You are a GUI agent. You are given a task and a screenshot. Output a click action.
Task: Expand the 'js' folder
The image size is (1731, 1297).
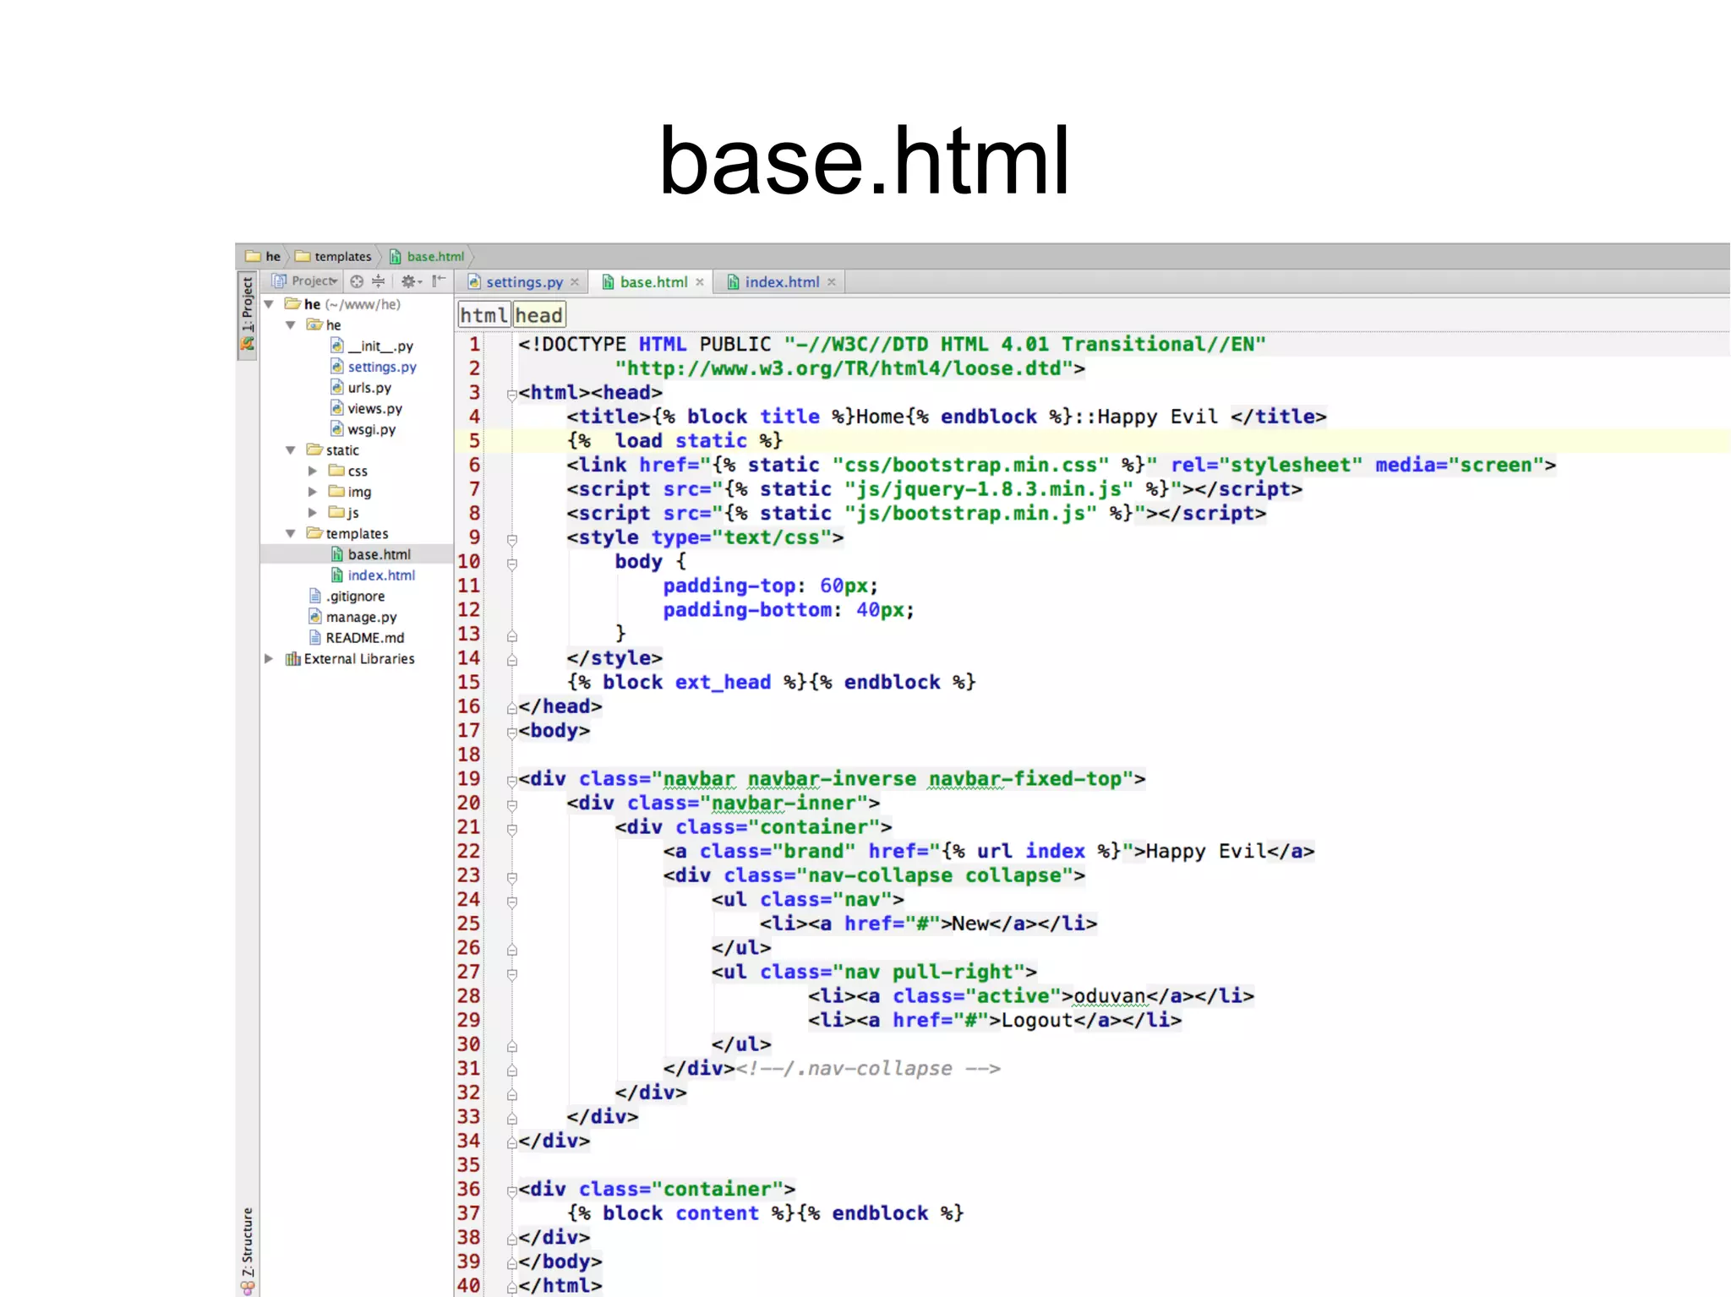[313, 513]
